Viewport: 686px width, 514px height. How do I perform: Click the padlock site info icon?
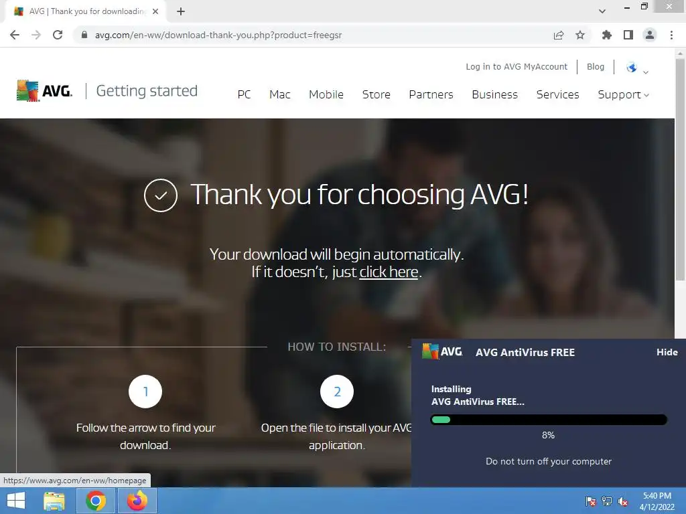84,35
